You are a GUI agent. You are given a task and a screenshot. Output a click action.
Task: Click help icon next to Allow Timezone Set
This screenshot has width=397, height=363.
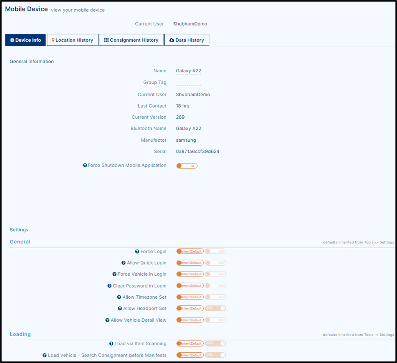(x=119, y=297)
